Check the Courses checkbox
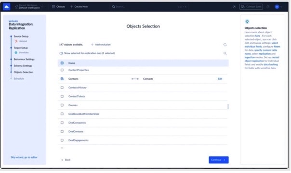The width and height of the screenshot is (291, 173). click(x=62, y=105)
